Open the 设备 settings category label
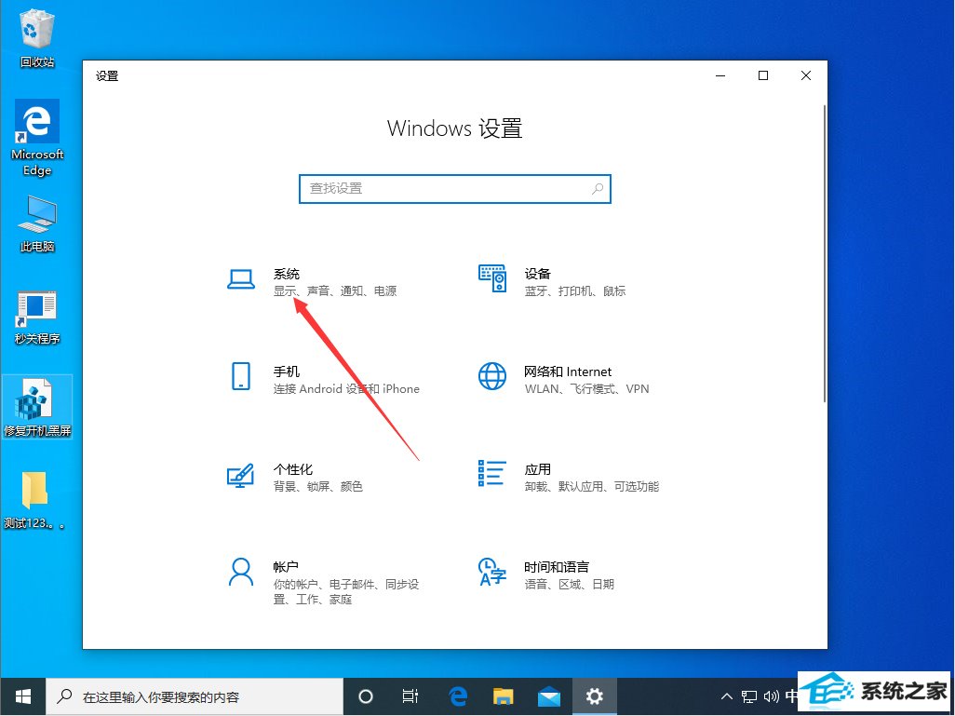The image size is (955, 716). click(538, 275)
